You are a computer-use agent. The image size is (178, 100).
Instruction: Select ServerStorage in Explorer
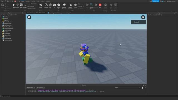point(8,30)
